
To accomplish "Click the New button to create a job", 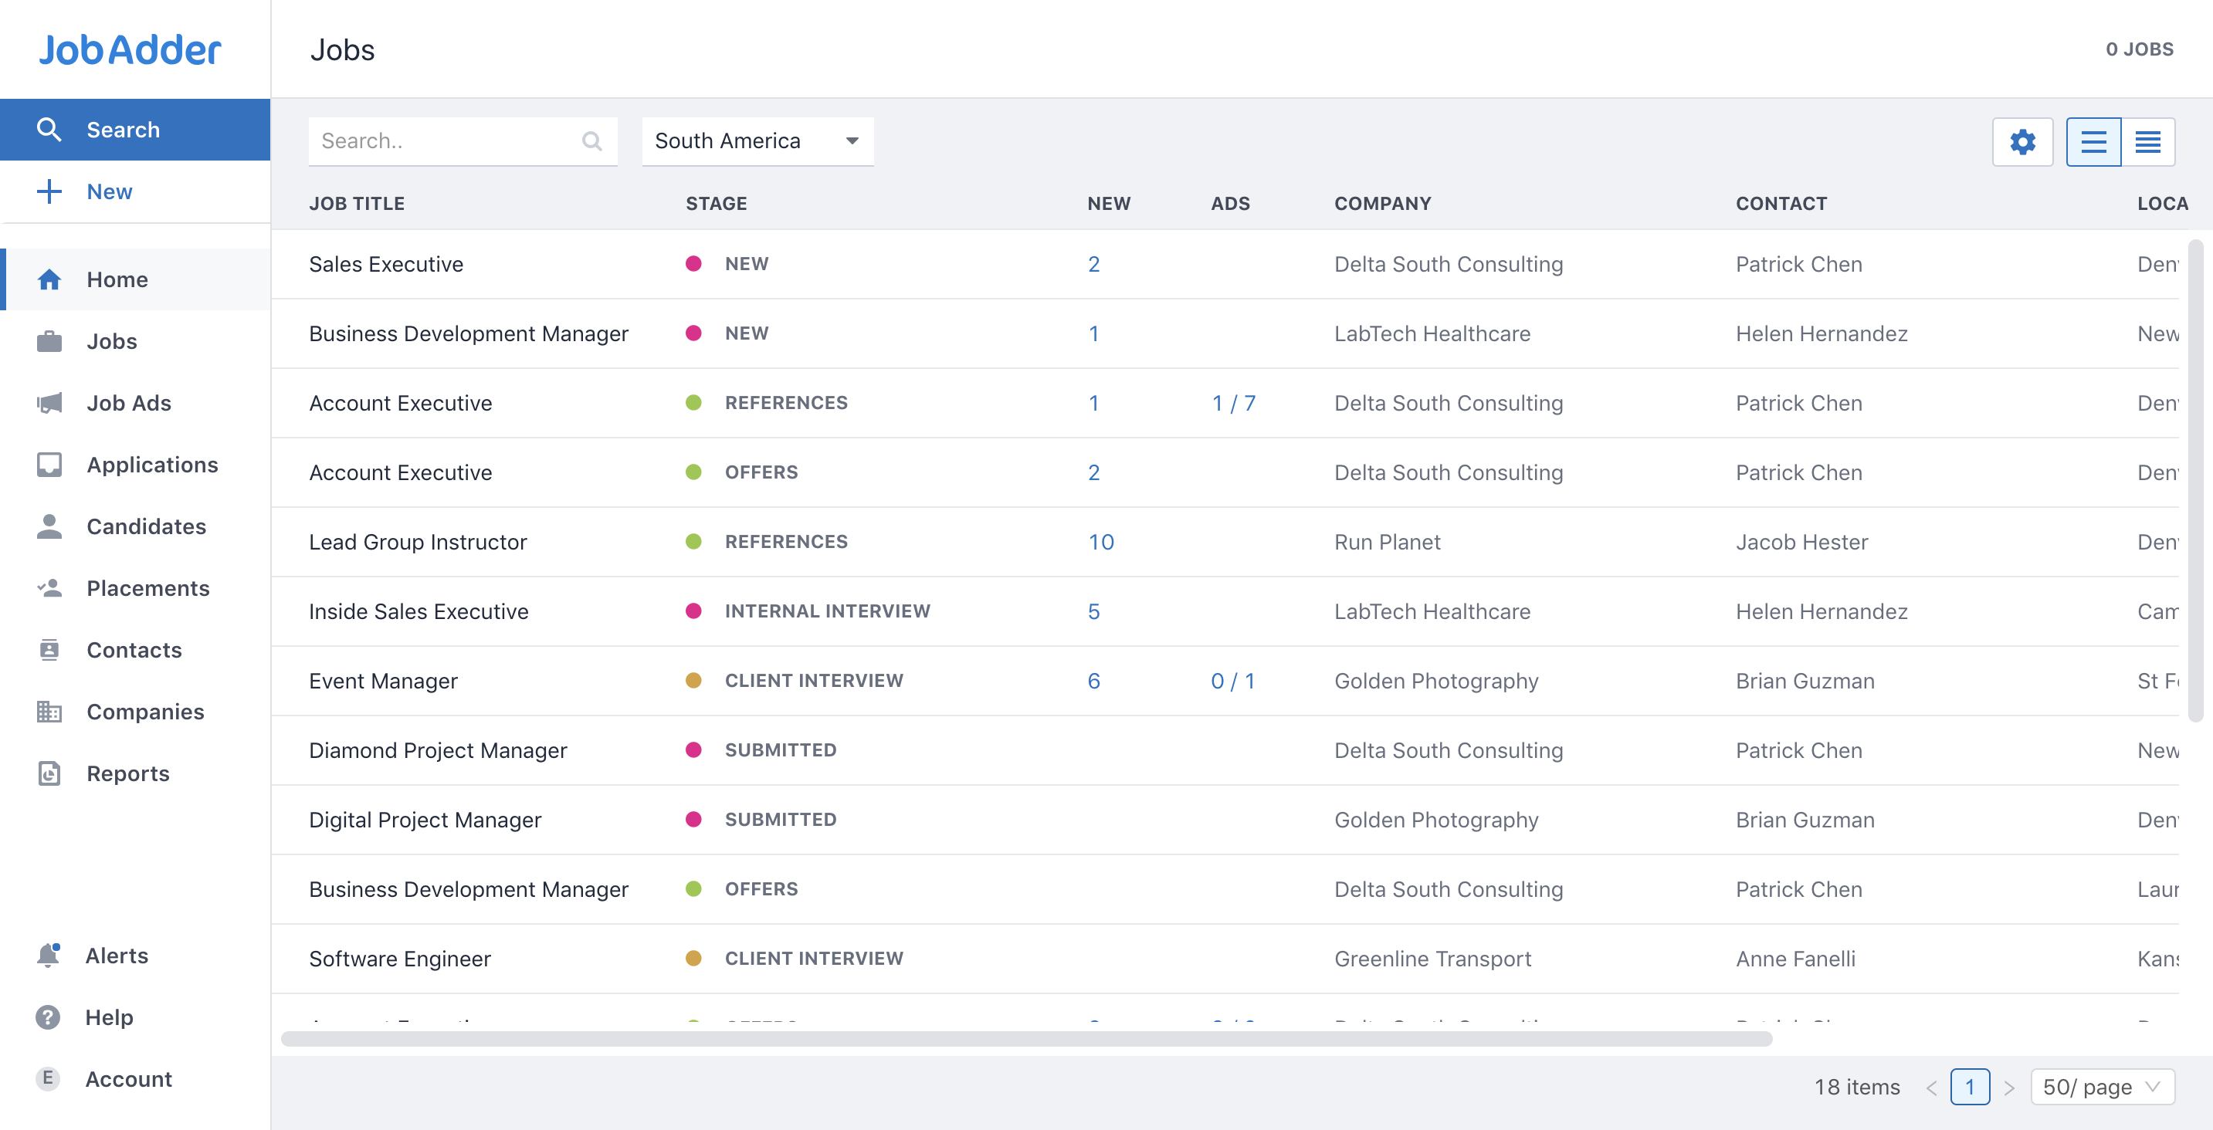I will pos(109,191).
